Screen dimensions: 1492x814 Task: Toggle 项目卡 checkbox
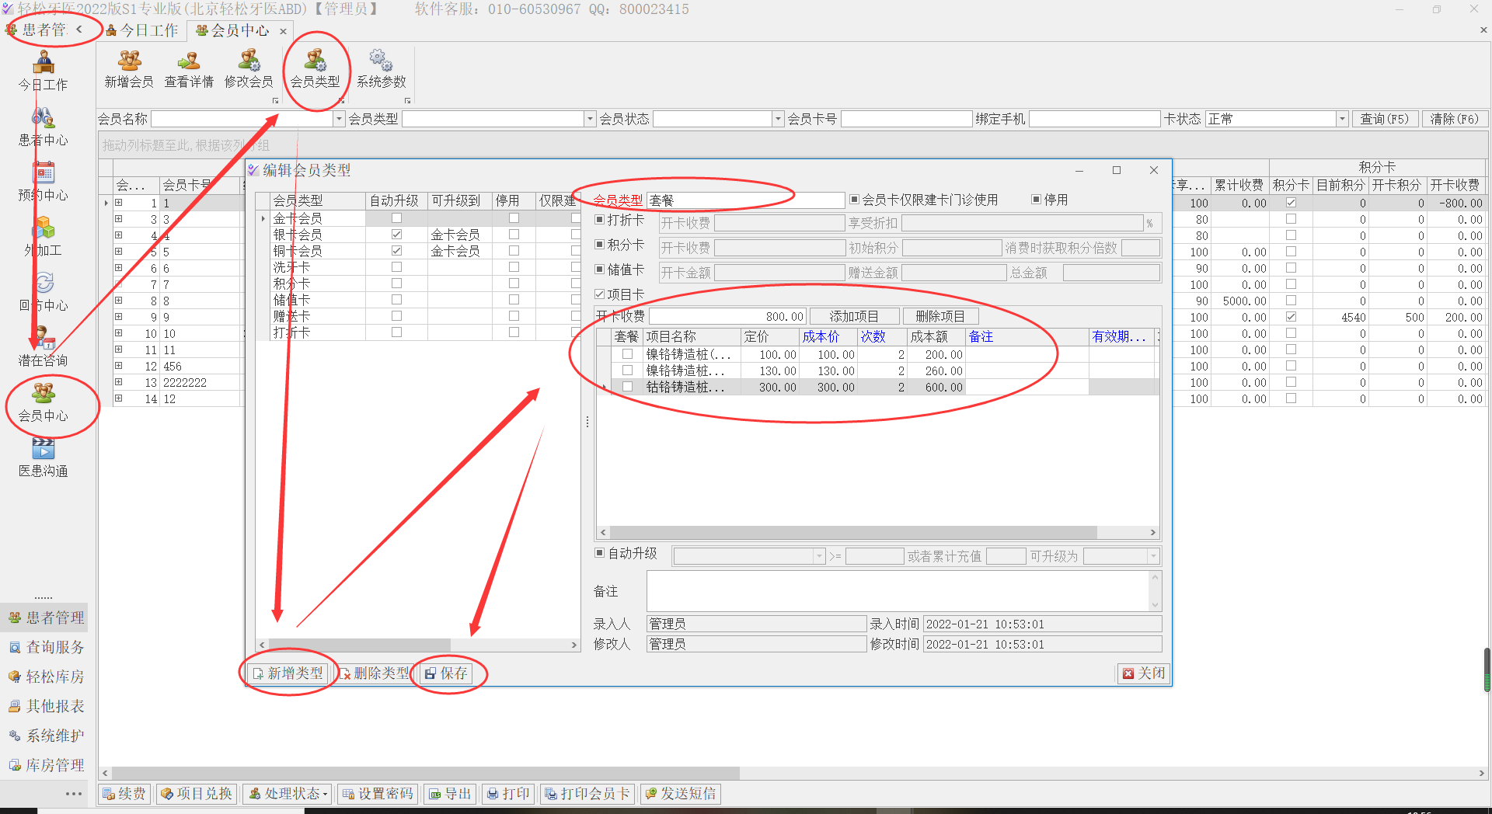pos(599,294)
